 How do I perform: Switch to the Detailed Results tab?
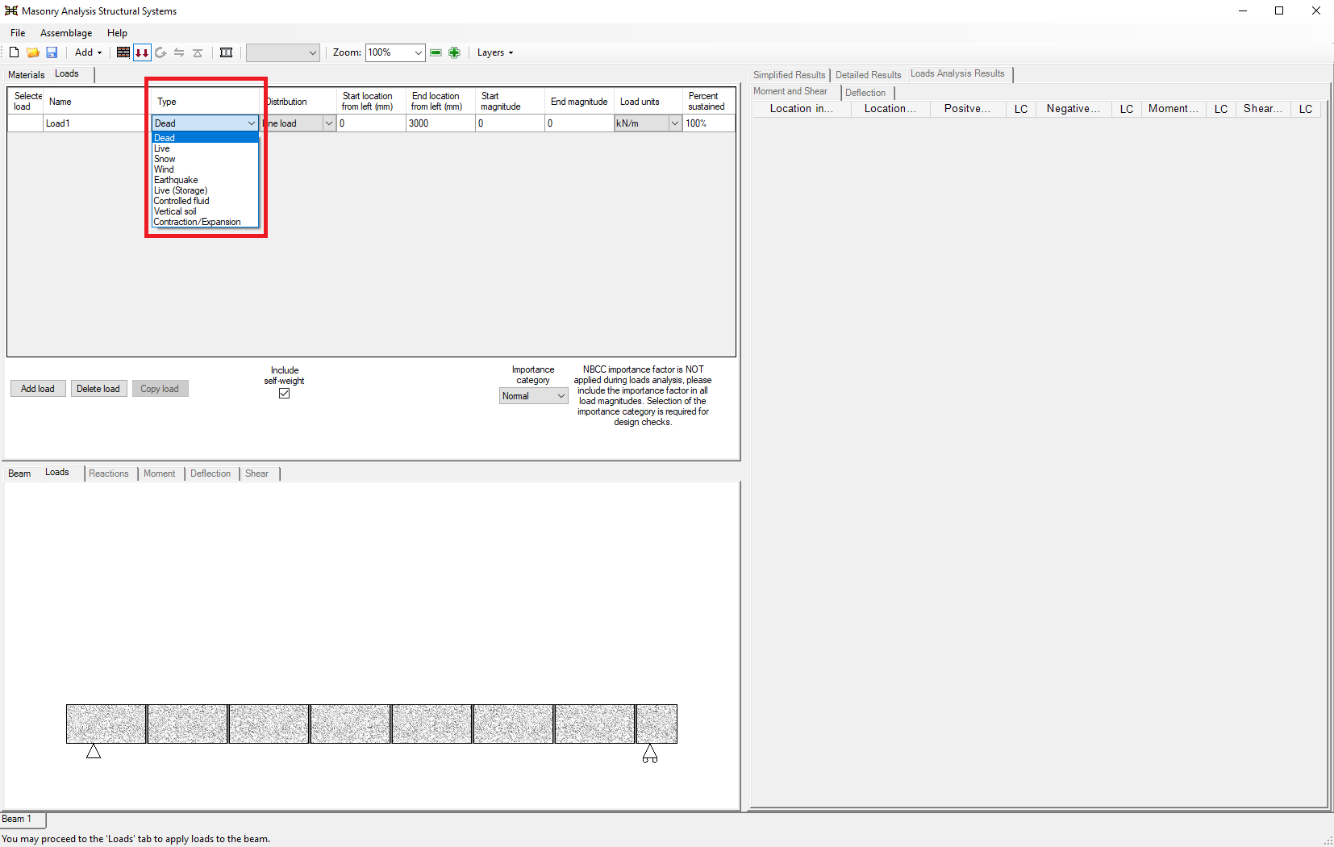click(868, 75)
